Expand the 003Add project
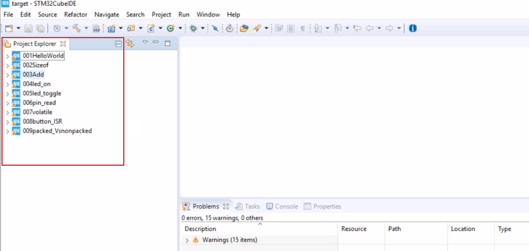 pos(7,75)
